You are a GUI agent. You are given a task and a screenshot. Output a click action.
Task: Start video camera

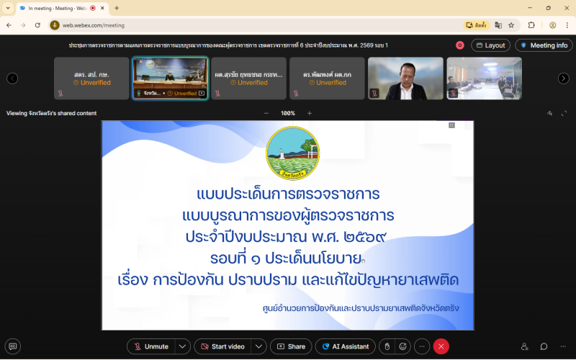(222, 346)
